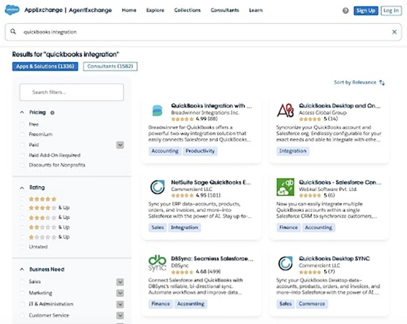This screenshot has width=407, height=324.
Task: Check the Free pricing filter
Action: click(22, 124)
